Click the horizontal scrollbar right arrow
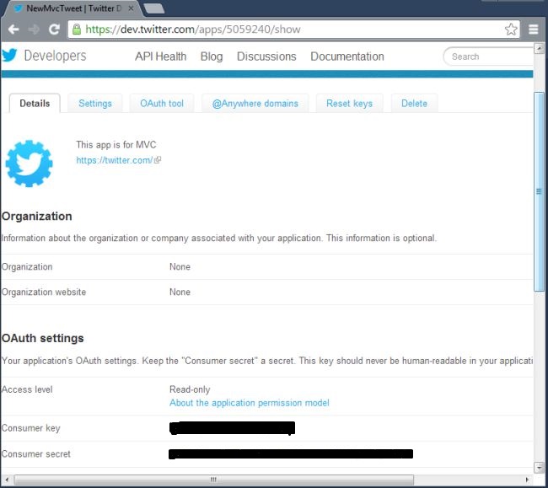 527,480
